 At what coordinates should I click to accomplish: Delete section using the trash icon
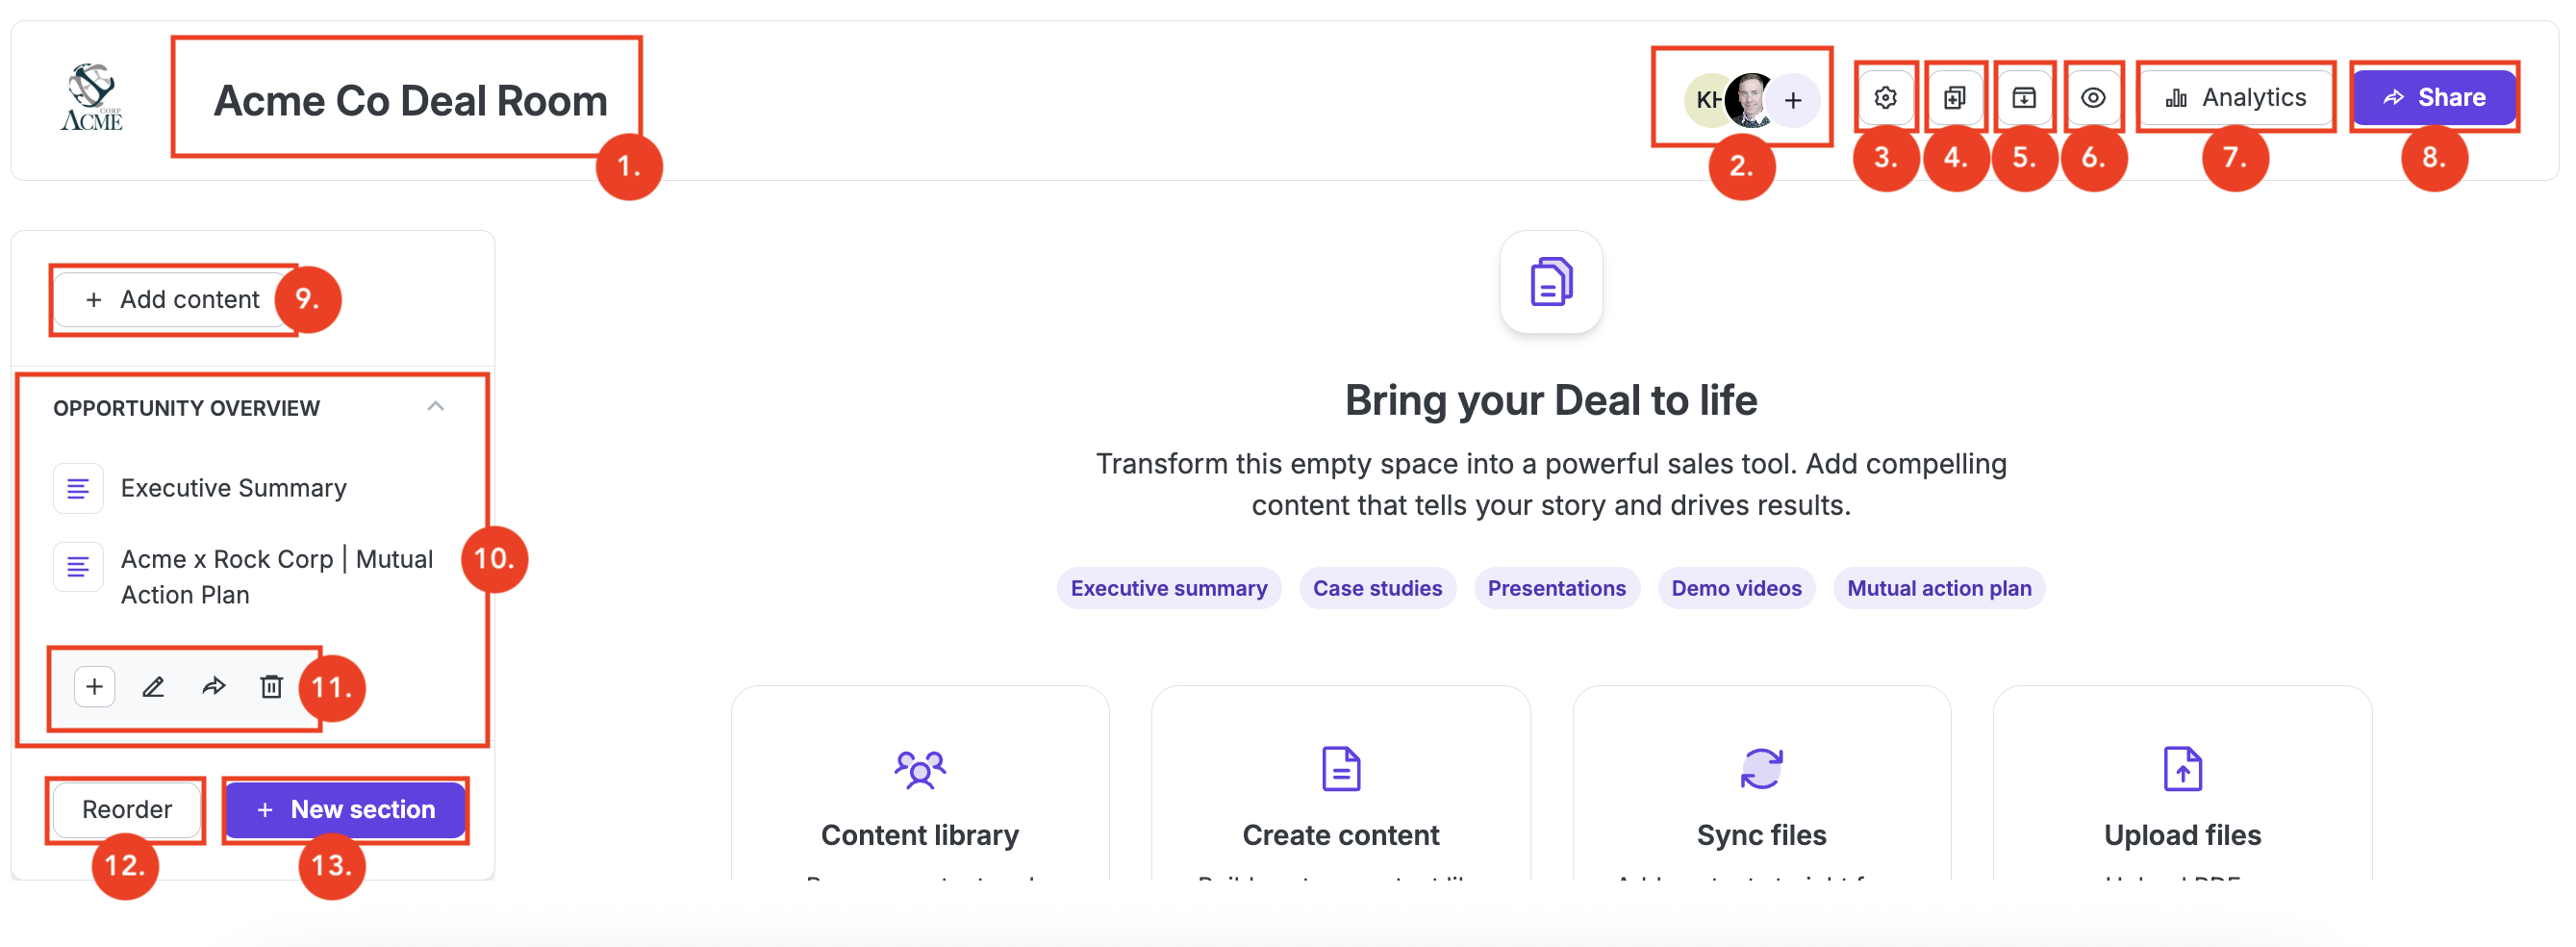coord(271,687)
